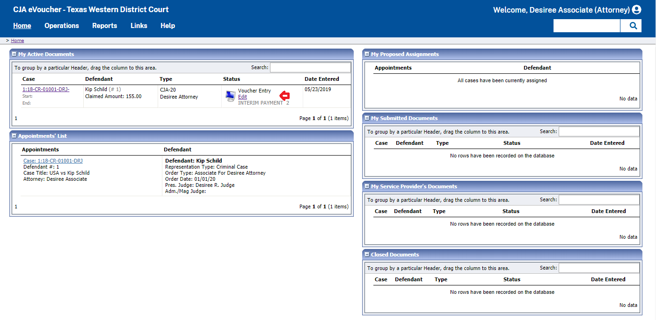Collapse the Appointments' List panel

(x=14, y=135)
